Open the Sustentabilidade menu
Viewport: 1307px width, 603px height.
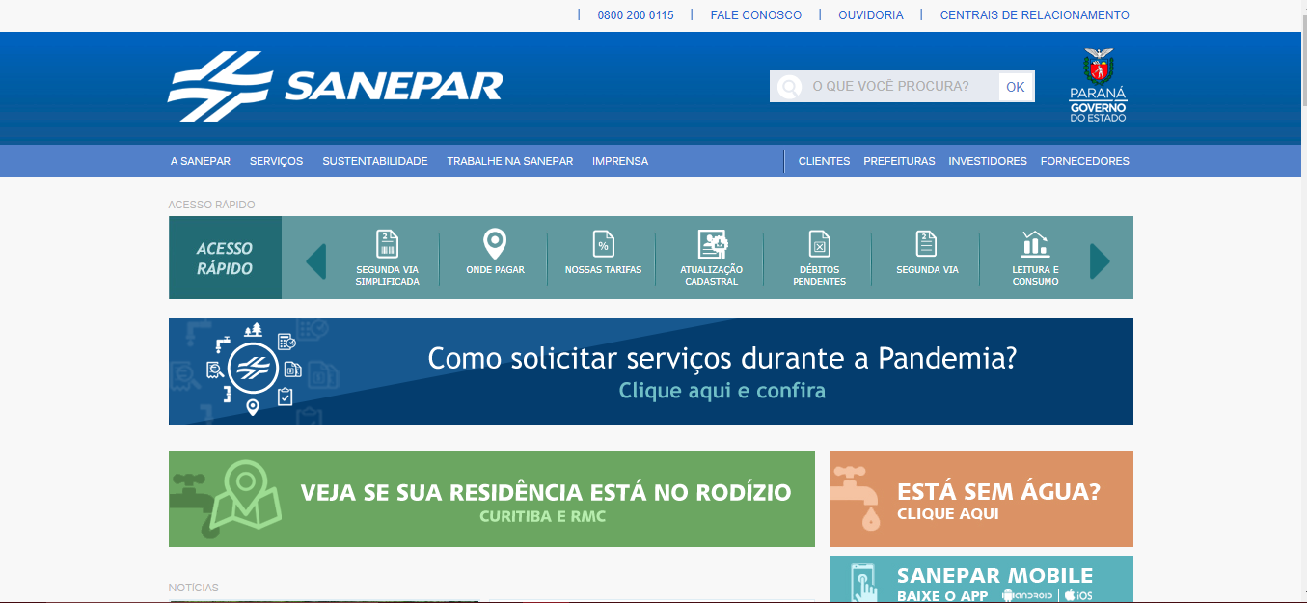(375, 161)
